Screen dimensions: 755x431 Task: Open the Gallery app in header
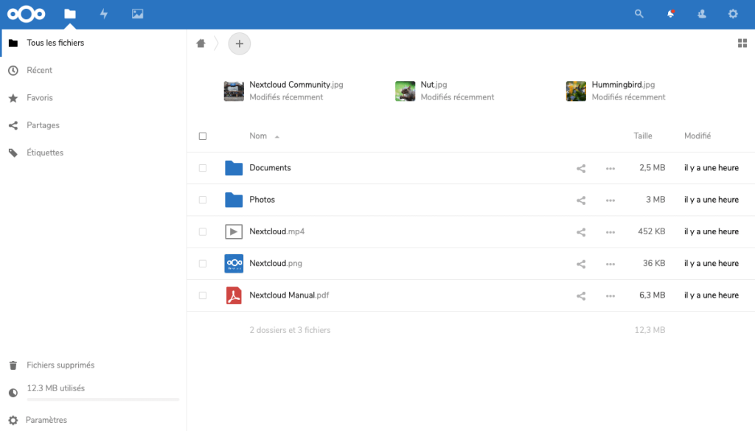pos(137,14)
